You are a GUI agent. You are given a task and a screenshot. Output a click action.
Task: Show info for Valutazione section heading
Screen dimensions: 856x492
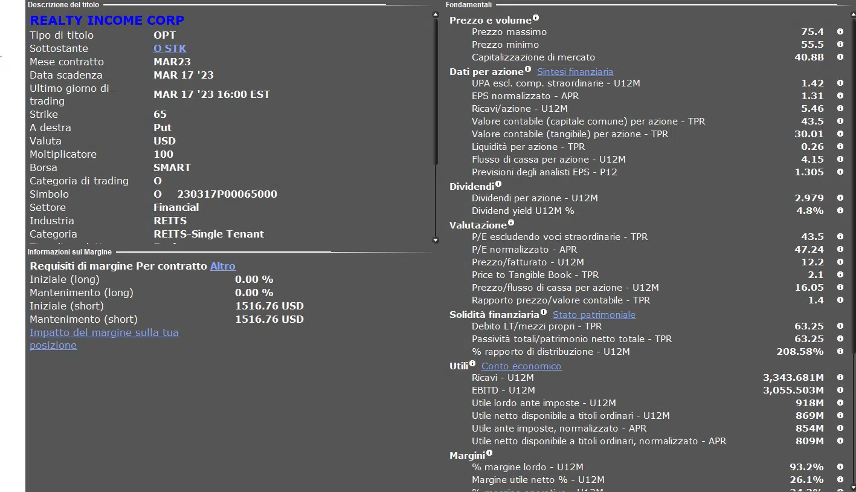tap(511, 223)
